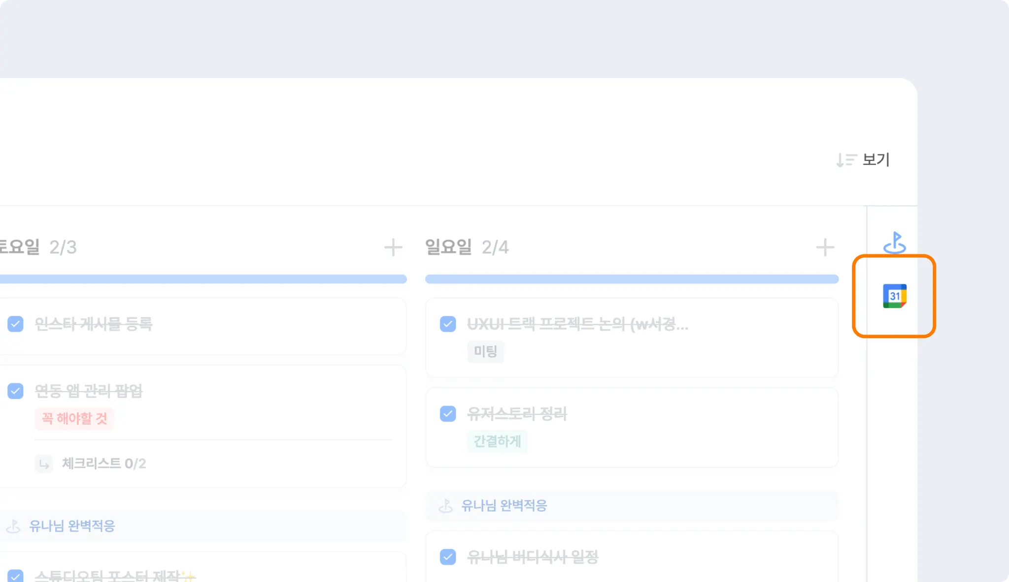Open Google Calendar from the sidebar
Screen dimensions: 1009x582
click(894, 296)
